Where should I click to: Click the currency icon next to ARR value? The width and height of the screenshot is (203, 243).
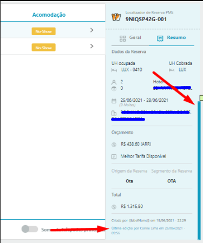[x=114, y=145]
